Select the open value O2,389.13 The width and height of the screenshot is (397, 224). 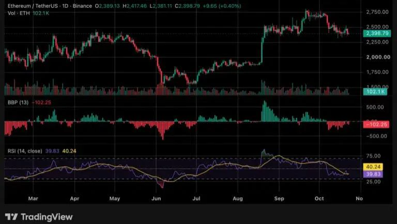click(107, 6)
